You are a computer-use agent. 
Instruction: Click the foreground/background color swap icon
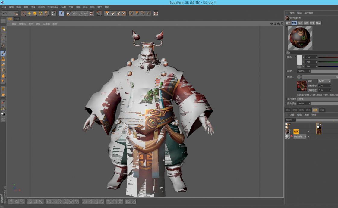click(x=3, y=113)
